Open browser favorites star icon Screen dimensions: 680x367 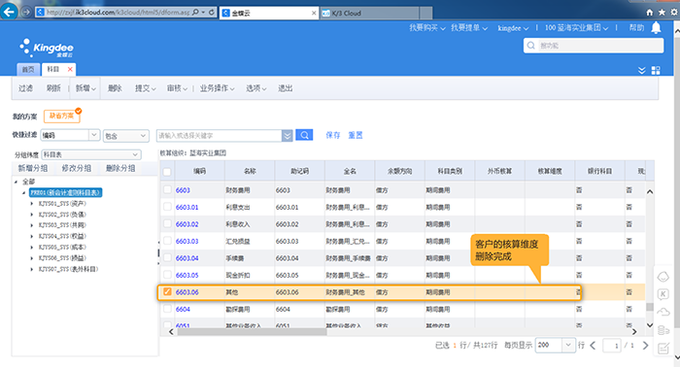point(662,13)
